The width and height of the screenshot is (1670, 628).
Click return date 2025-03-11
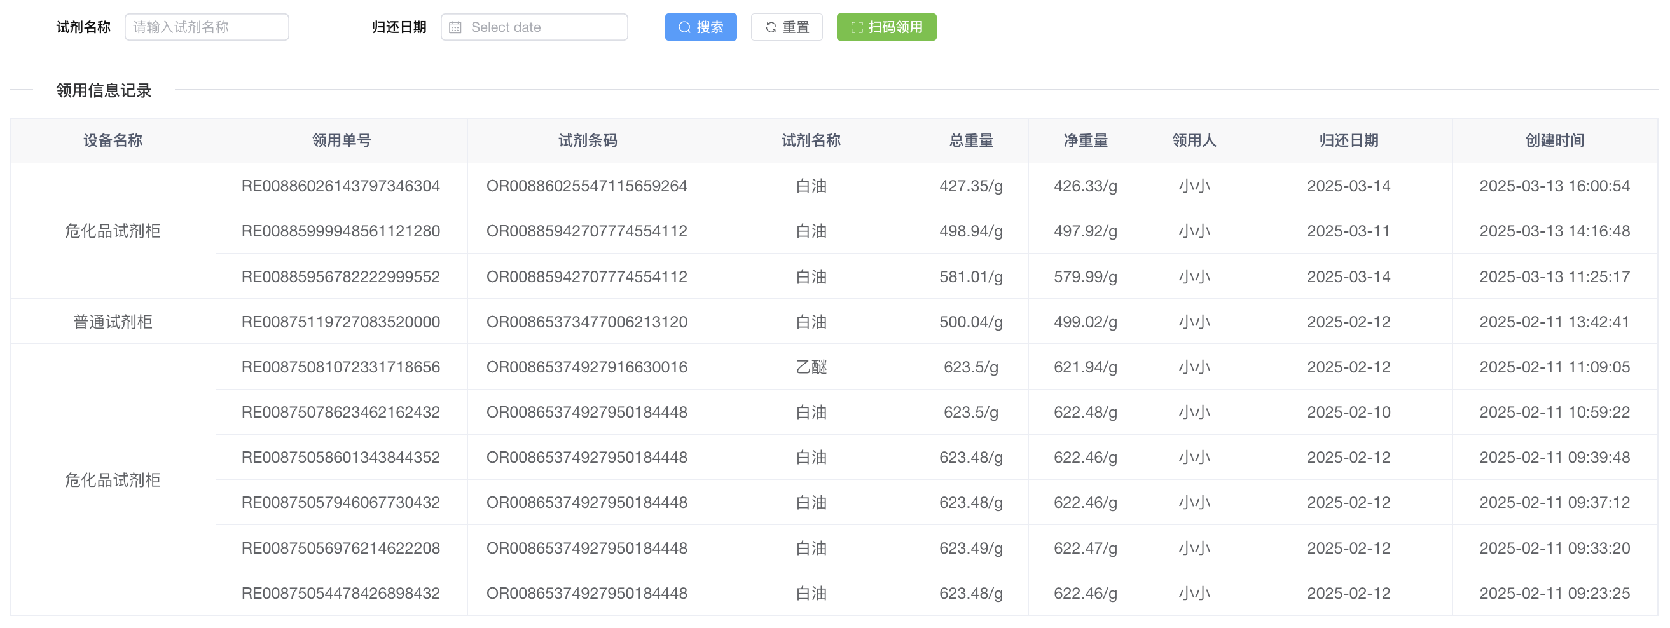pos(1348,231)
